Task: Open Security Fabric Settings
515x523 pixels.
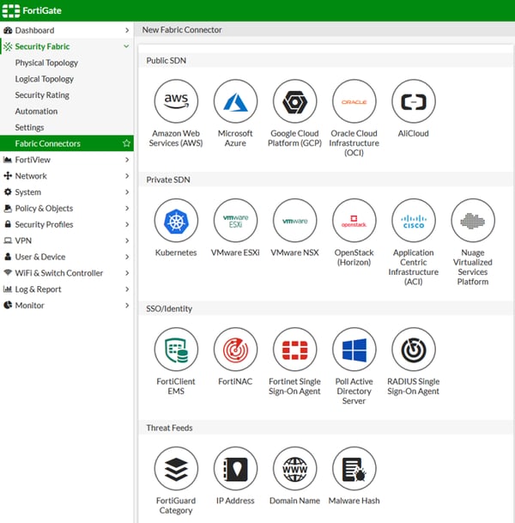Action: pyautogui.click(x=29, y=127)
